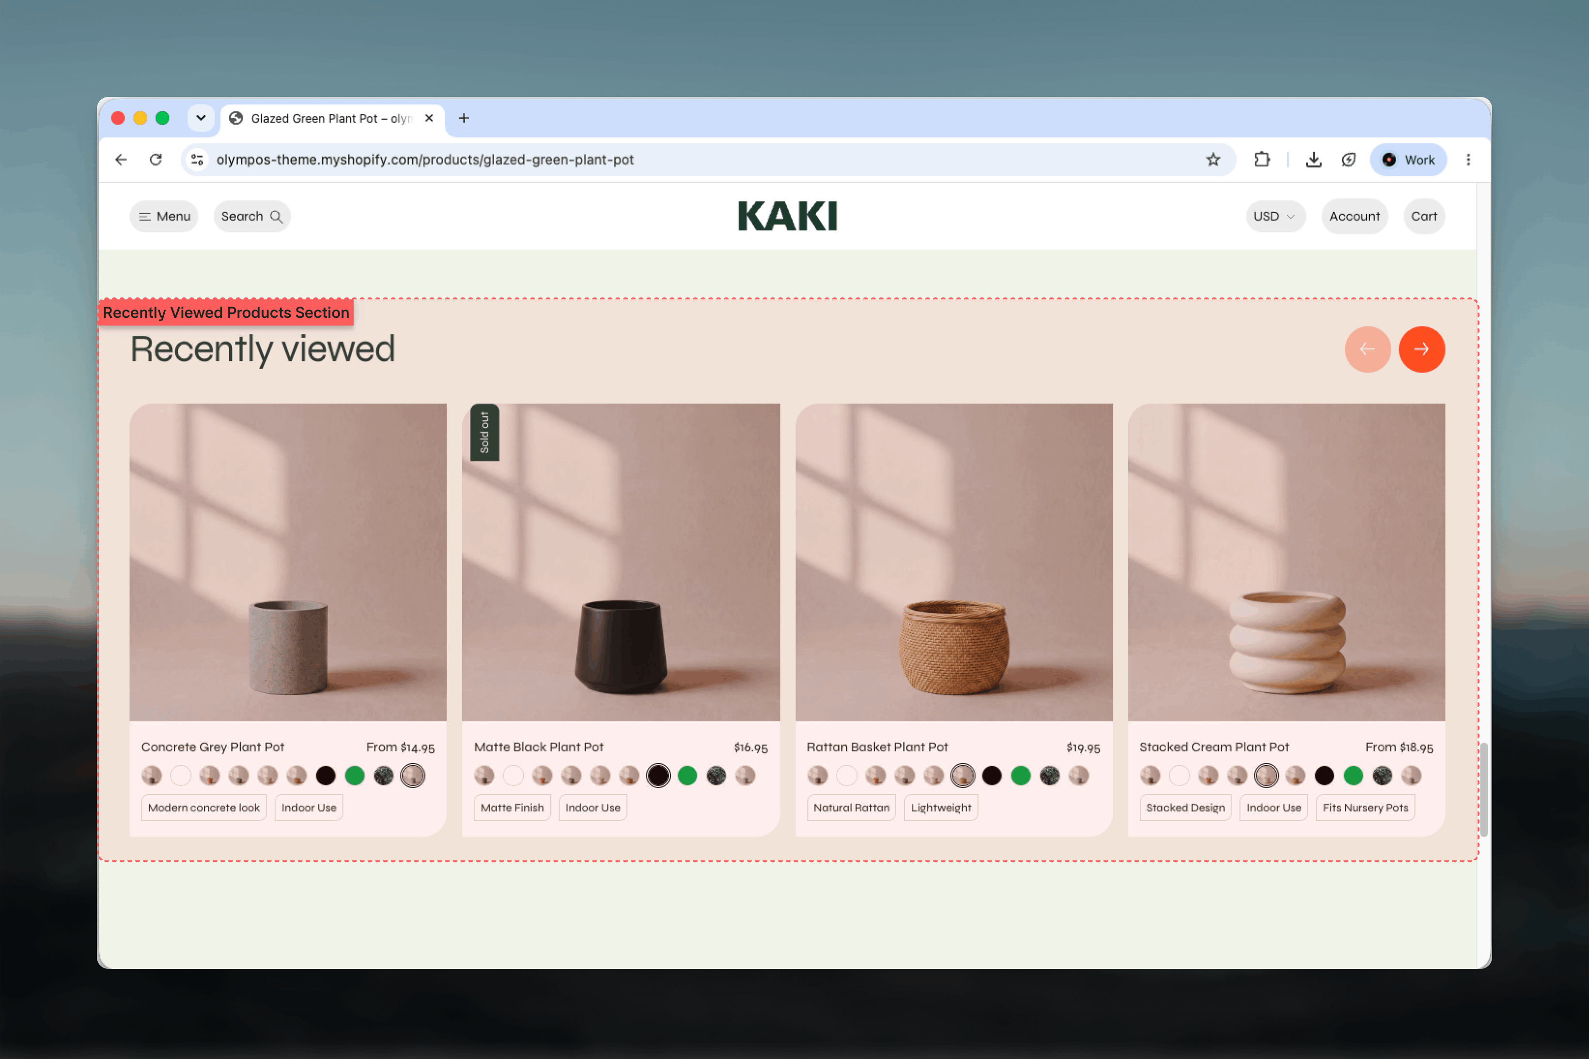Open the Cart
The width and height of the screenshot is (1589, 1059).
(x=1423, y=216)
